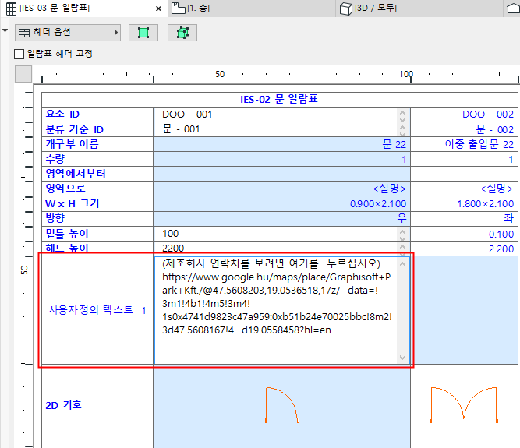520x448 pixels.
Task: Click the select-in-3D green cube icon
Action: (x=182, y=33)
